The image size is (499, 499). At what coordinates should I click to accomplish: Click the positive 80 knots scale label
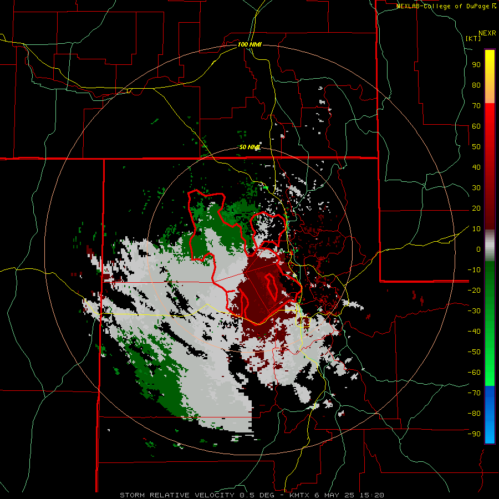pos(476,85)
